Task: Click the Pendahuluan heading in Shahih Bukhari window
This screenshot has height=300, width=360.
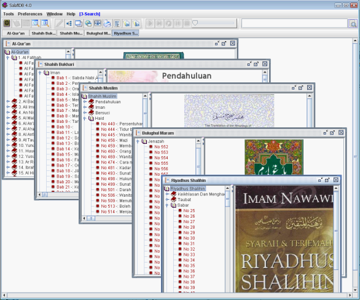Action: [187, 76]
